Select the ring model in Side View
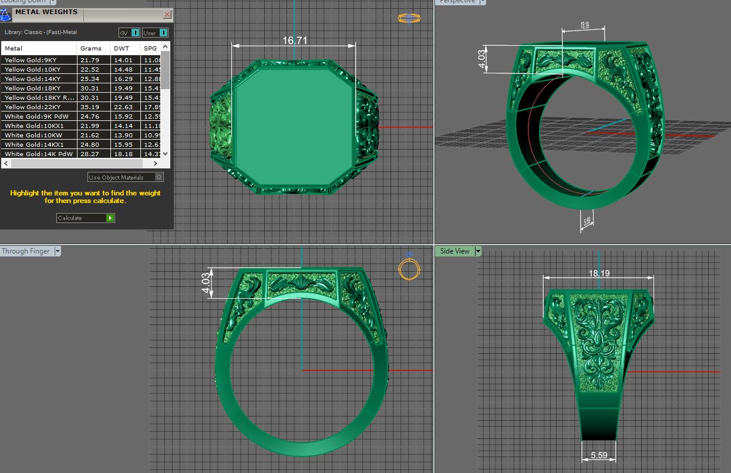The height and width of the screenshot is (473, 731). 598,364
